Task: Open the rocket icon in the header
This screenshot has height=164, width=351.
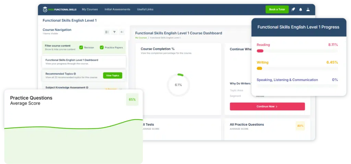Action: [293, 9]
